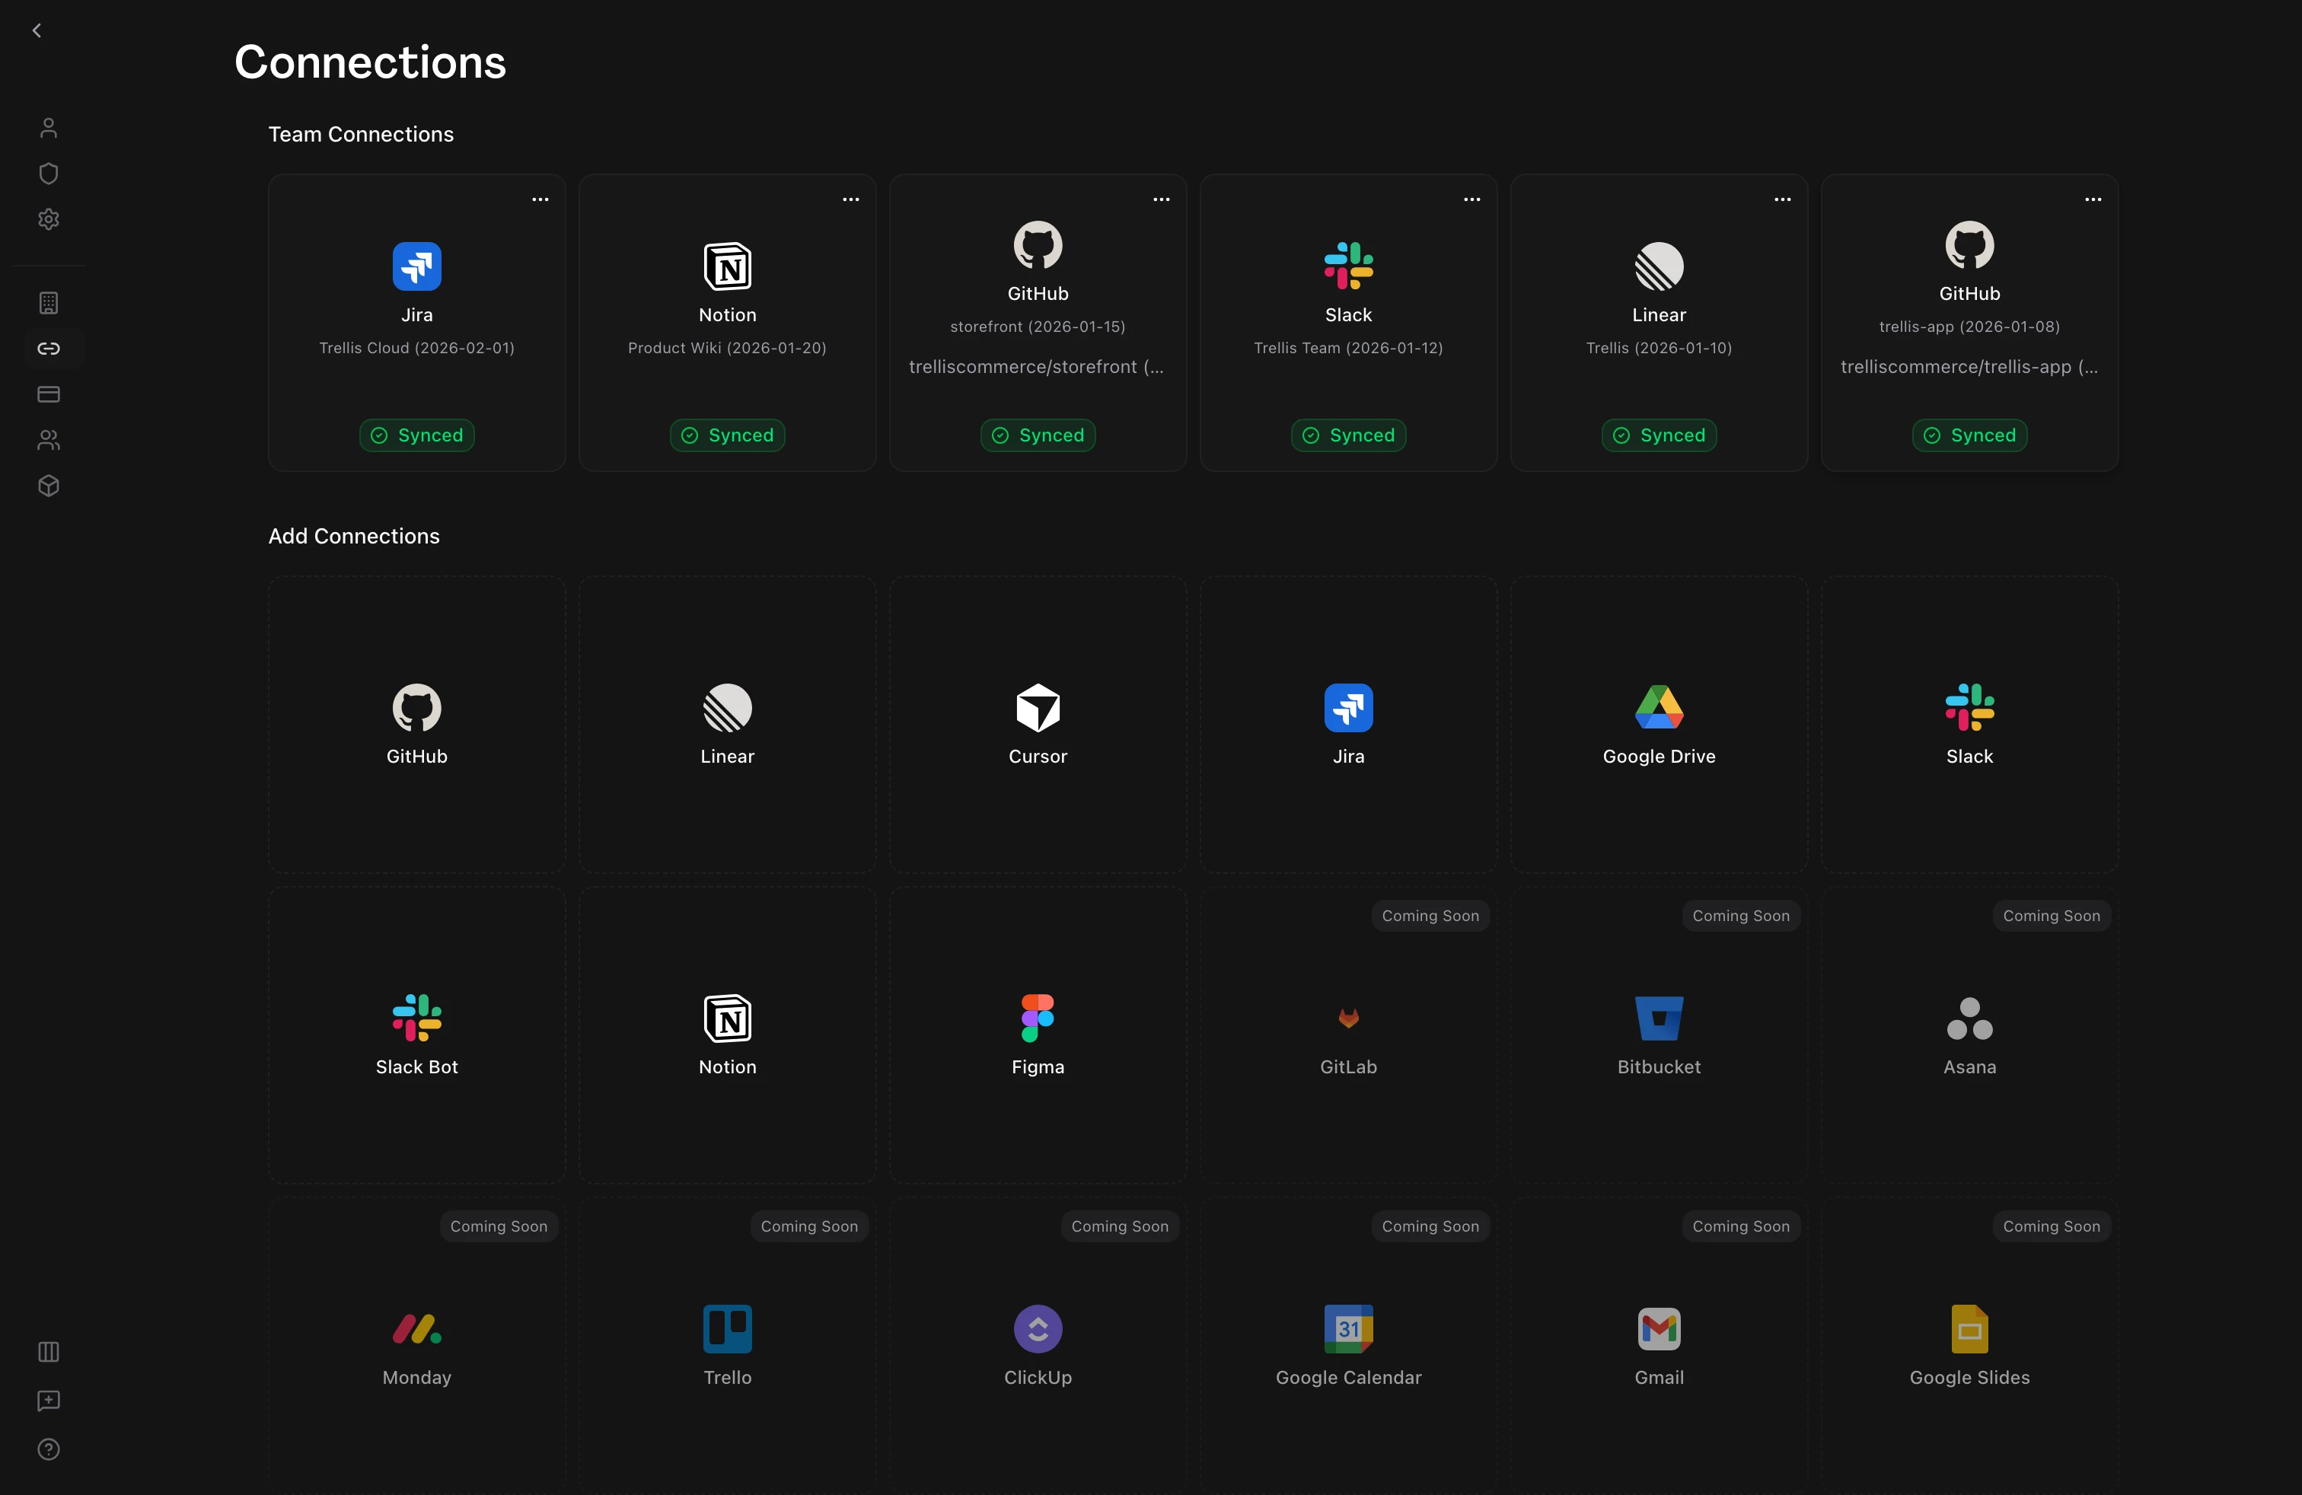The image size is (2302, 1495).
Task: Select the Connections link icon in sidebar
Action: 49,348
